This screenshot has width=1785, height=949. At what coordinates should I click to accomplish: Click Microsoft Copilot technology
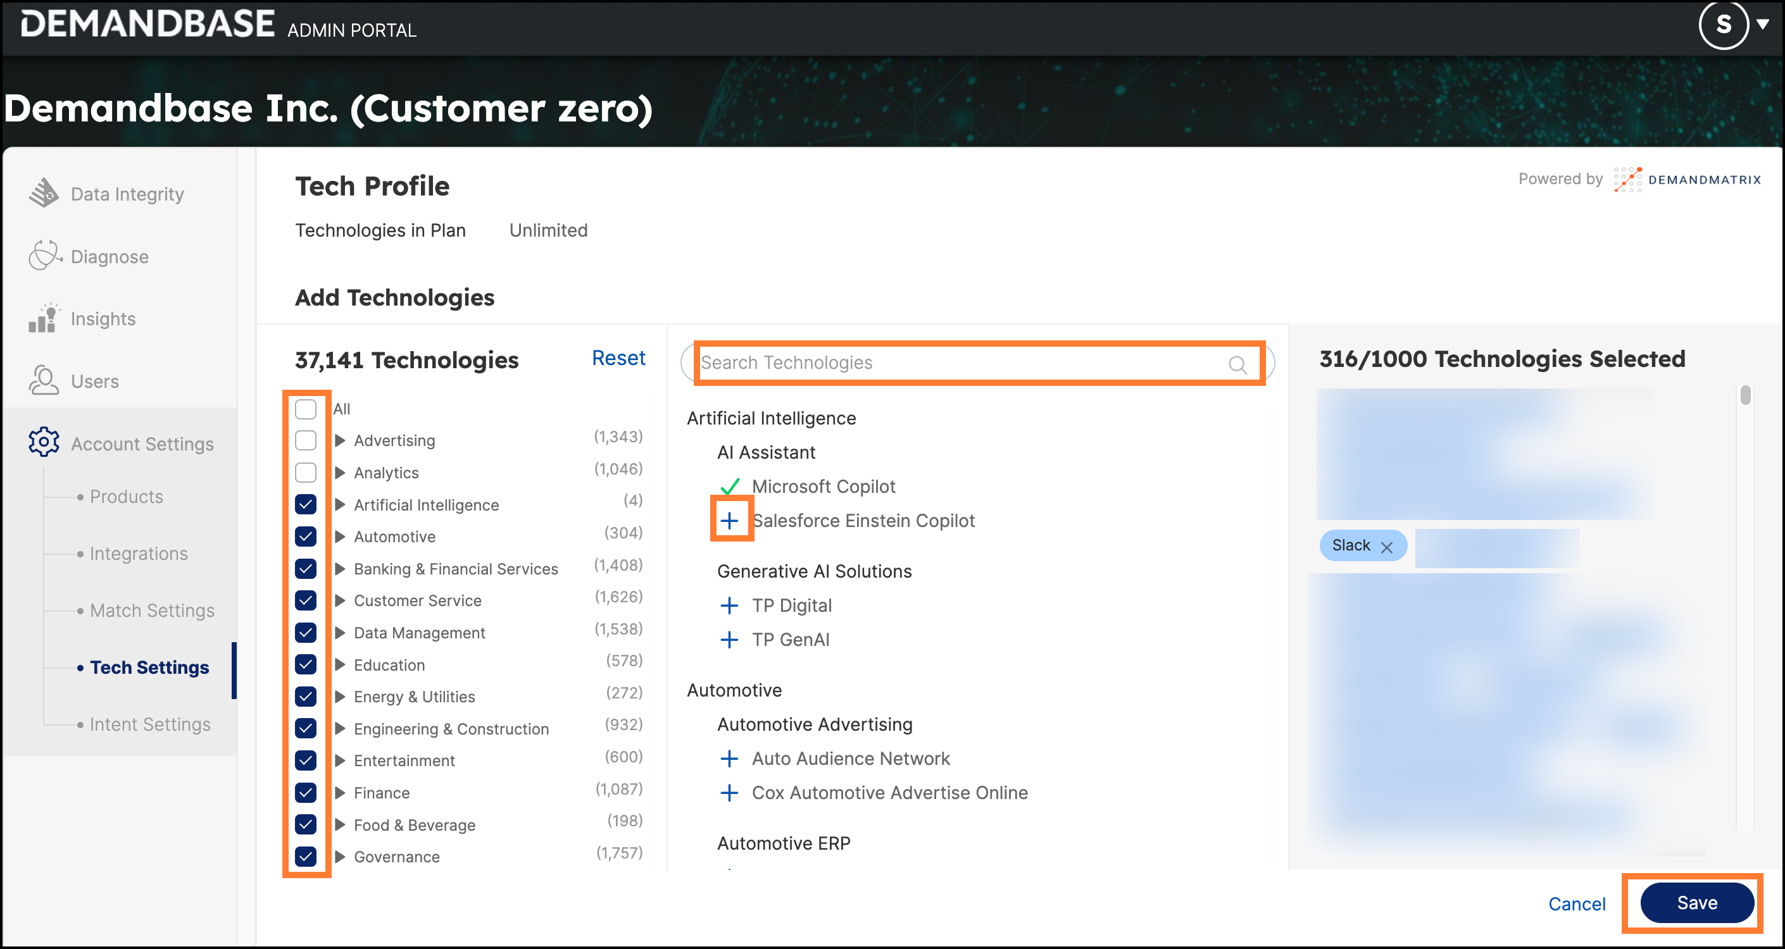[x=824, y=487]
